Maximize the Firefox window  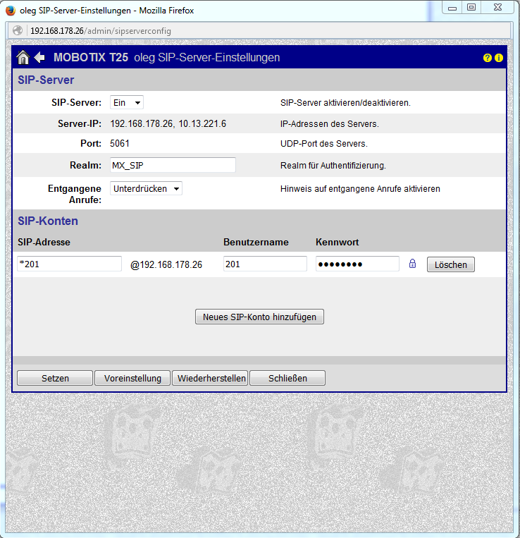click(x=471, y=7)
